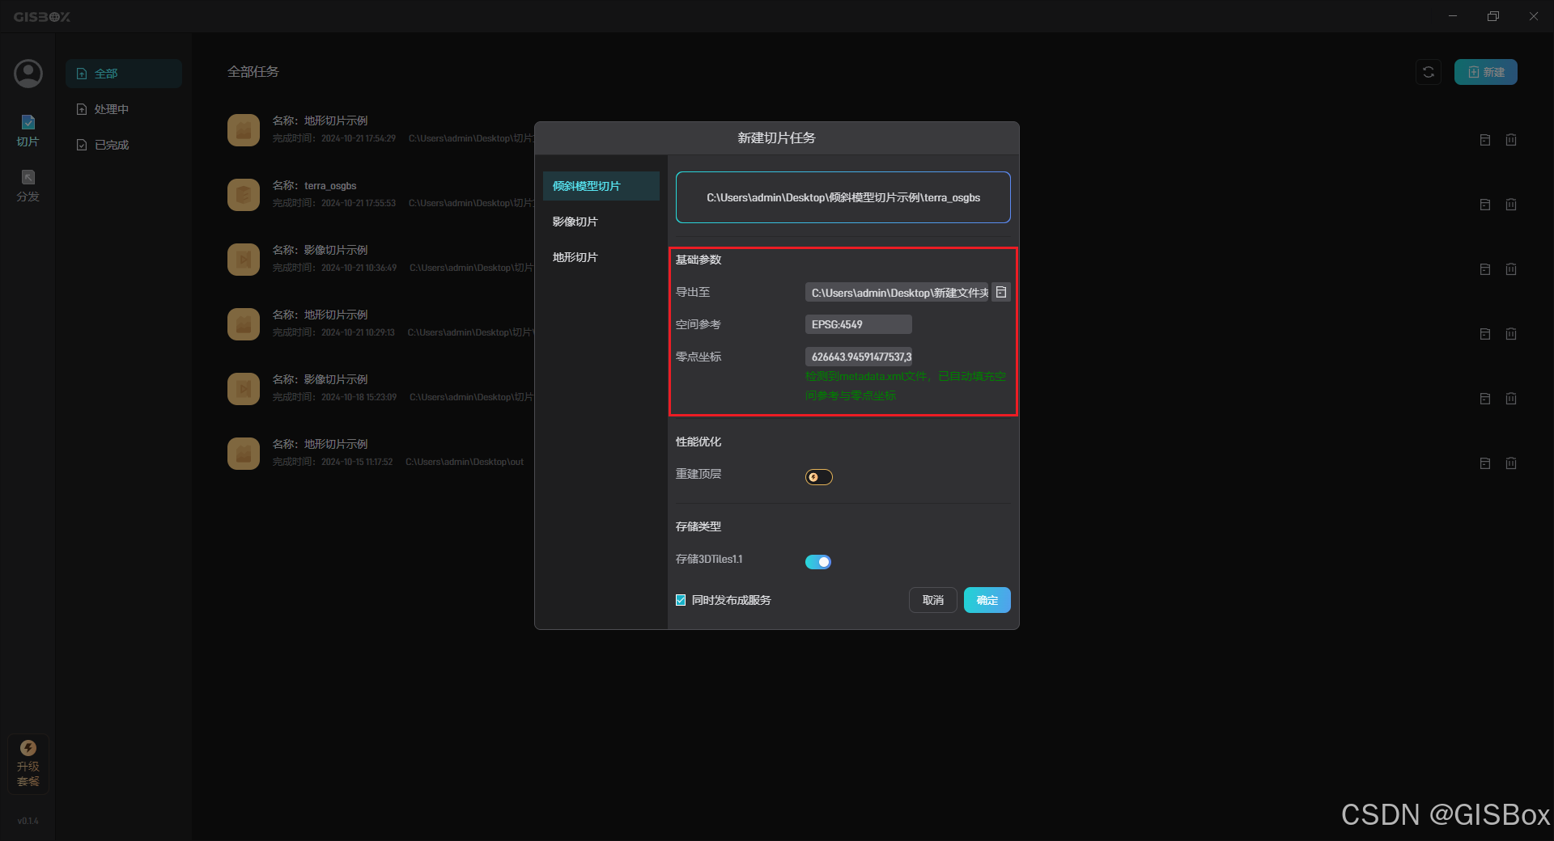Click the v0.1.4 version label

coord(28,821)
